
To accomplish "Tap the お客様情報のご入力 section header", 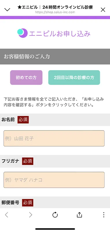I will [55, 57].
